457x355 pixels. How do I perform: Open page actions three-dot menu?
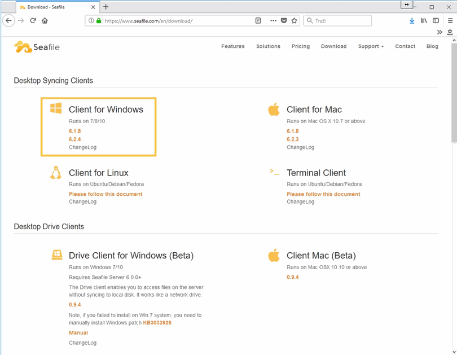pos(273,21)
